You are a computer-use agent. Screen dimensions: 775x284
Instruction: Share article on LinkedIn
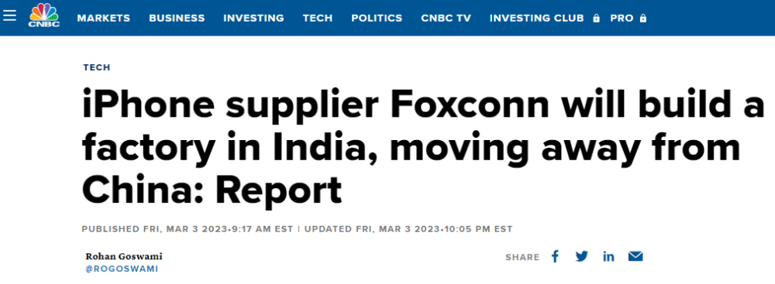click(608, 256)
